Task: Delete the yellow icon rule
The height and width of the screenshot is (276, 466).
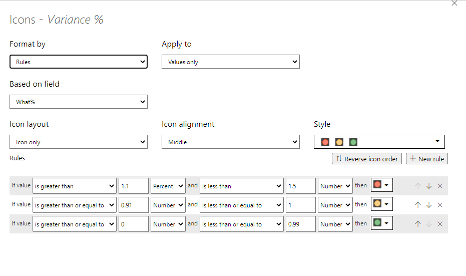Action: point(440,205)
